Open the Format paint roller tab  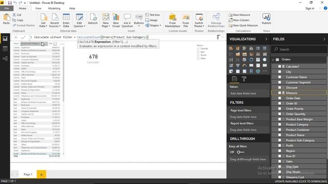(244, 79)
